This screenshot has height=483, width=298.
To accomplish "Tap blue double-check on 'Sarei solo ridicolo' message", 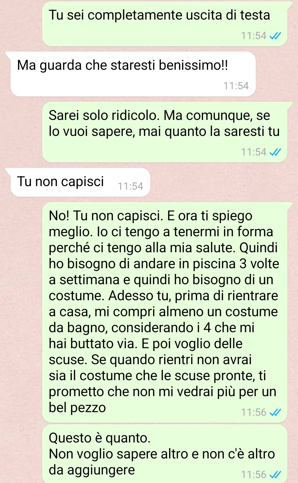I will [275, 152].
